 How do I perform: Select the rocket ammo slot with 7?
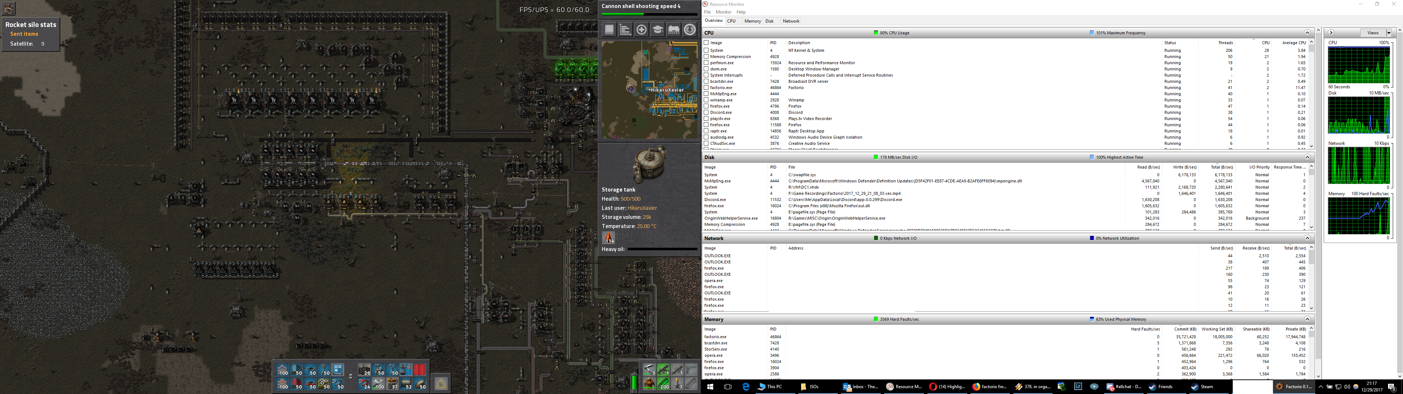tap(677, 384)
